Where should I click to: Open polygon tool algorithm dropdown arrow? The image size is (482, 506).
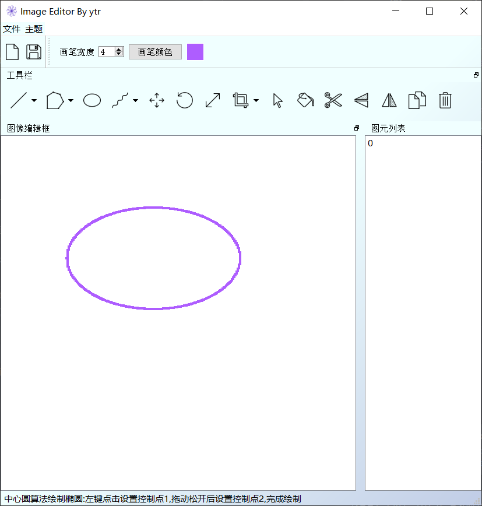[71, 100]
